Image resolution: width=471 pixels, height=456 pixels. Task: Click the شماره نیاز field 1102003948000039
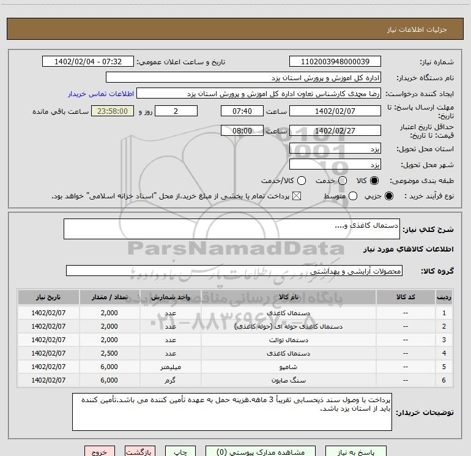[x=335, y=61]
